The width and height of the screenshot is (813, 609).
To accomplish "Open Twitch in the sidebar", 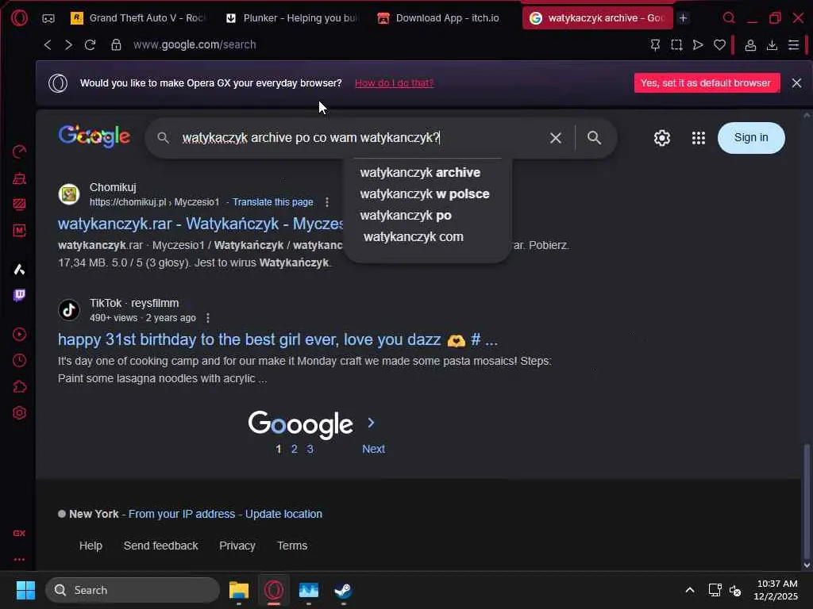I will (x=19, y=295).
